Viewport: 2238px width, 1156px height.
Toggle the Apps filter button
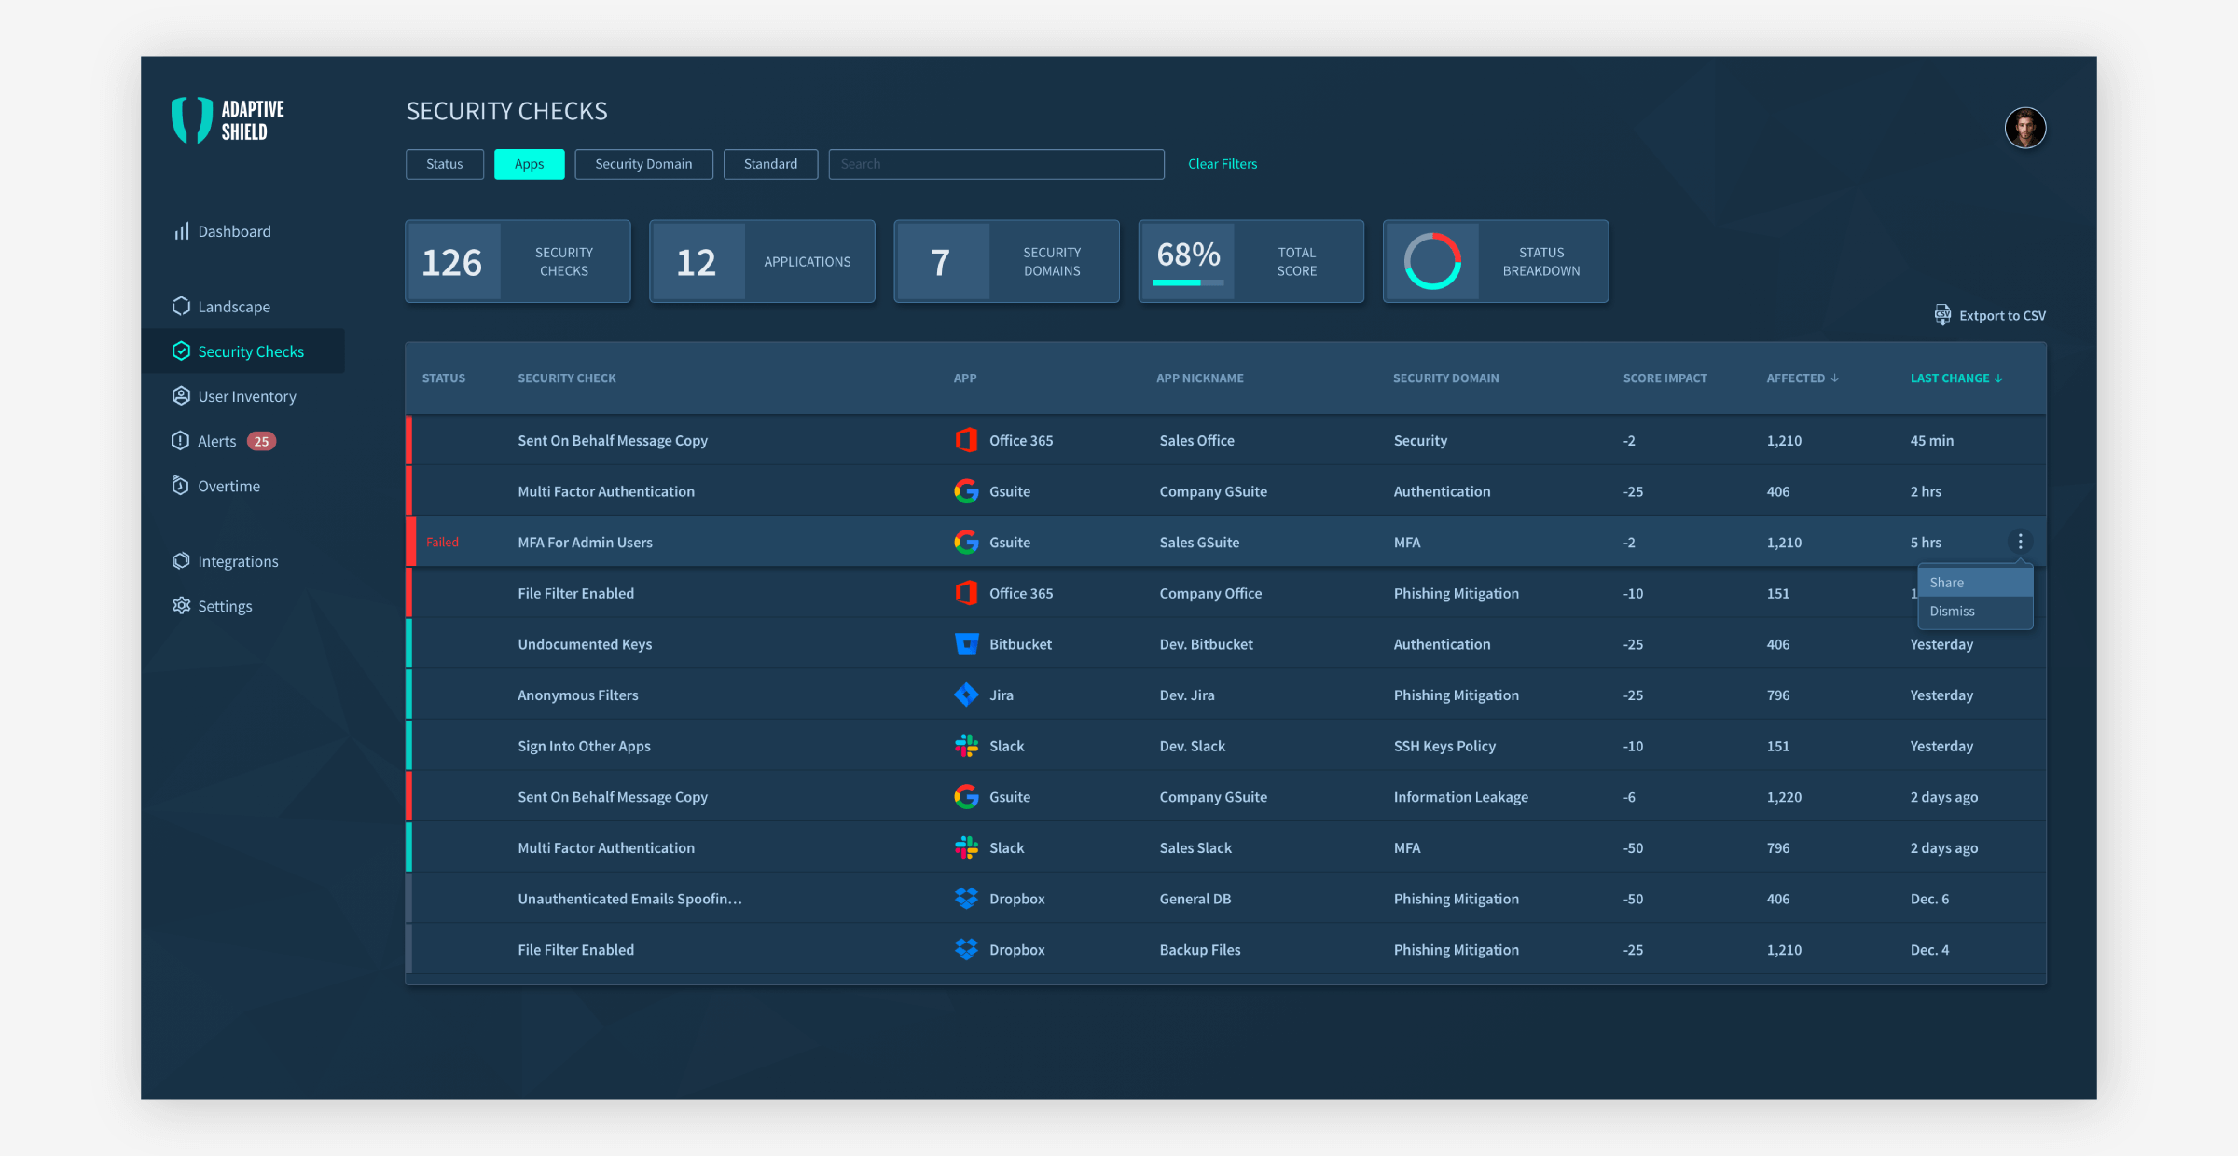click(529, 164)
